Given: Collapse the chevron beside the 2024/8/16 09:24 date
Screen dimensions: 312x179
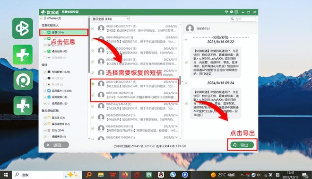Looking at the screenshot, I should point(186,83).
